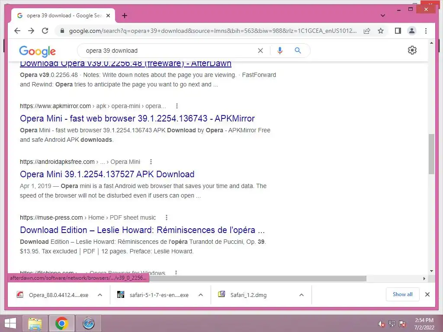Image resolution: width=443 pixels, height=332 pixels.
Task: Open Google quick settings gear
Action: (412, 50)
